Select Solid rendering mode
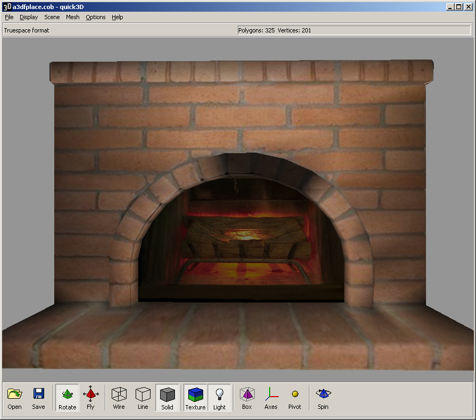Viewport: 476px width, 420px height. coord(168,398)
